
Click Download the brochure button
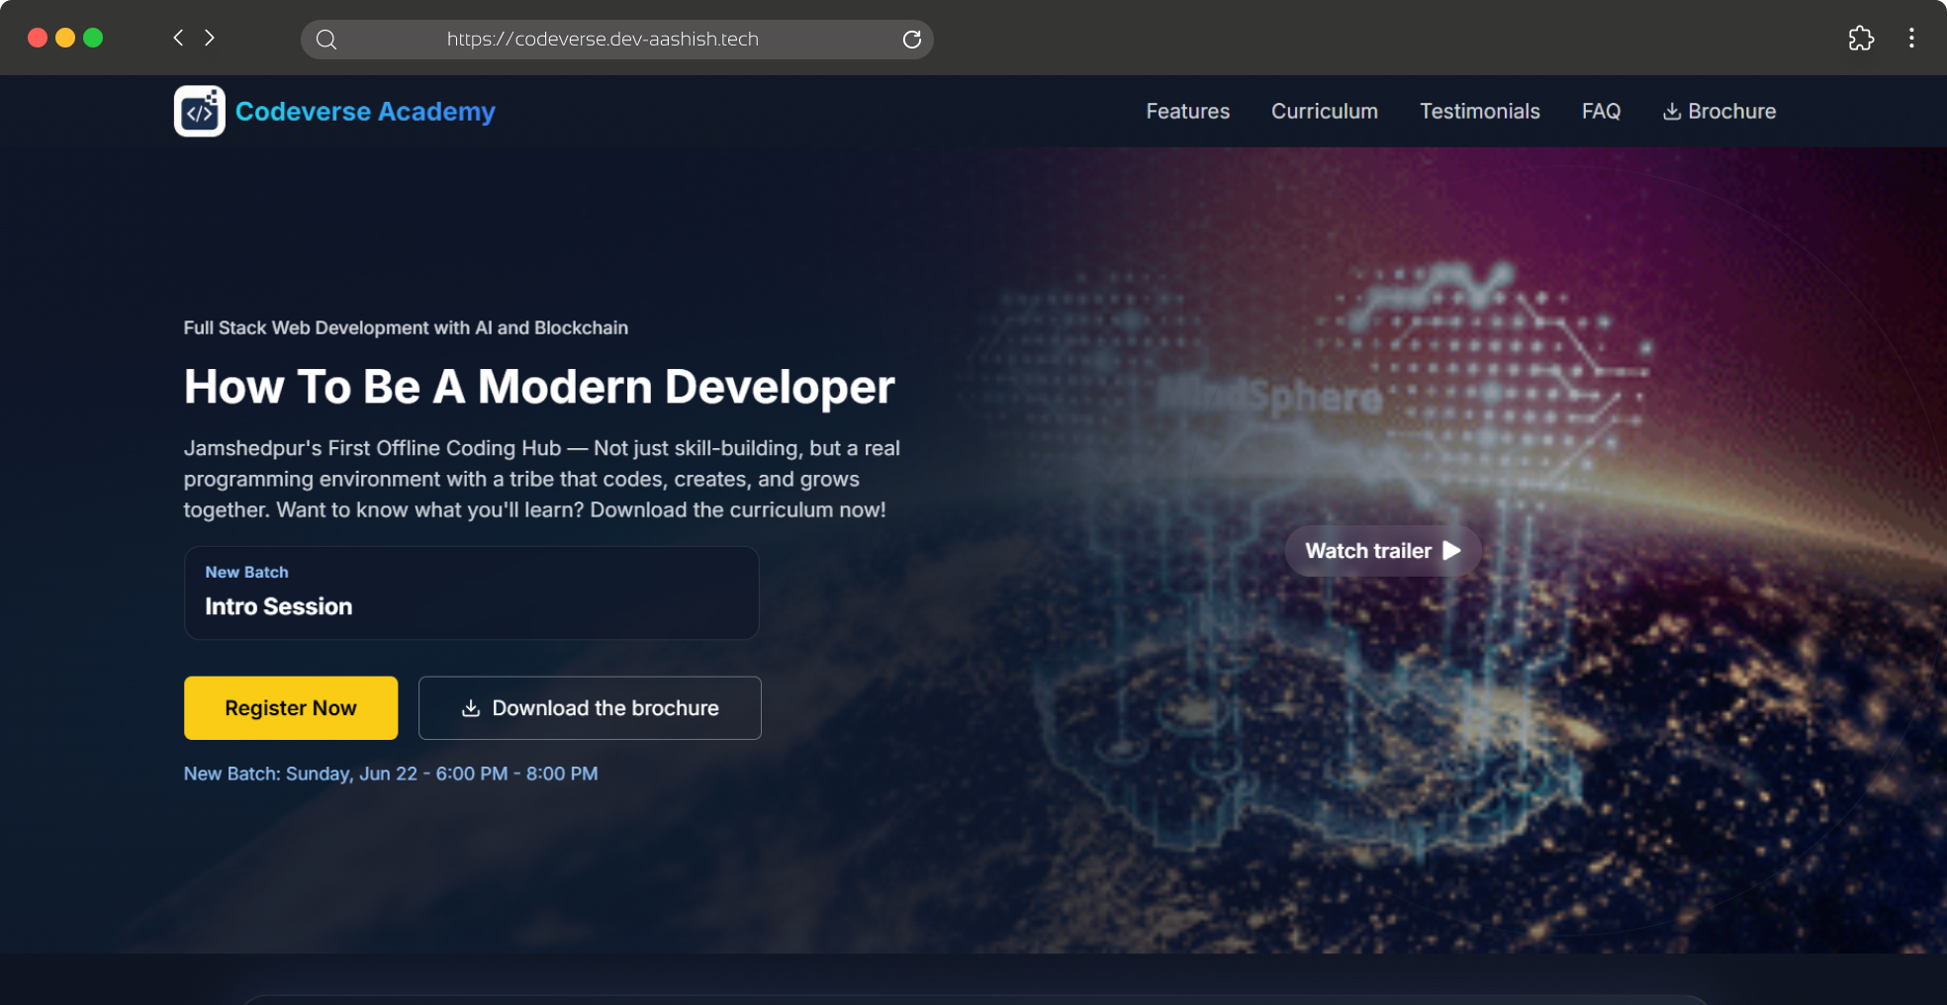point(590,708)
